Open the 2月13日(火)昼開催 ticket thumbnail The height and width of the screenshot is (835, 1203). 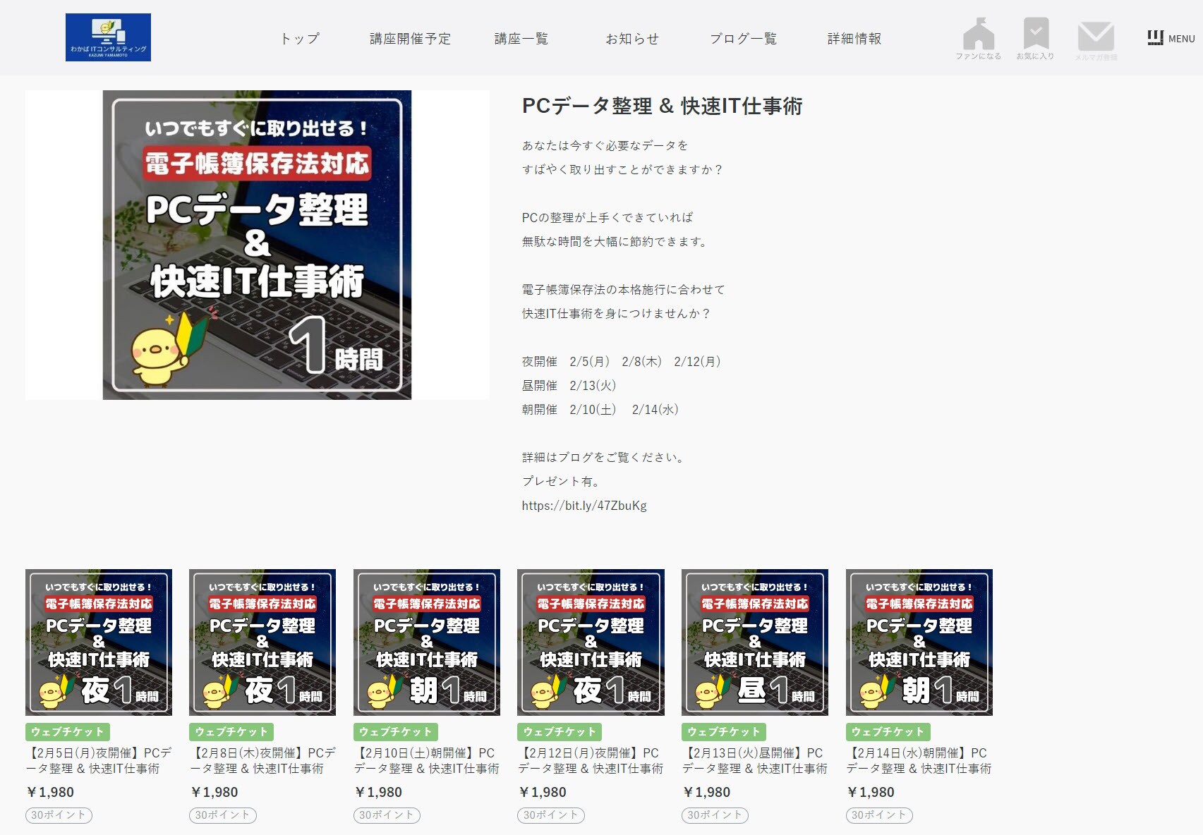[755, 642]
